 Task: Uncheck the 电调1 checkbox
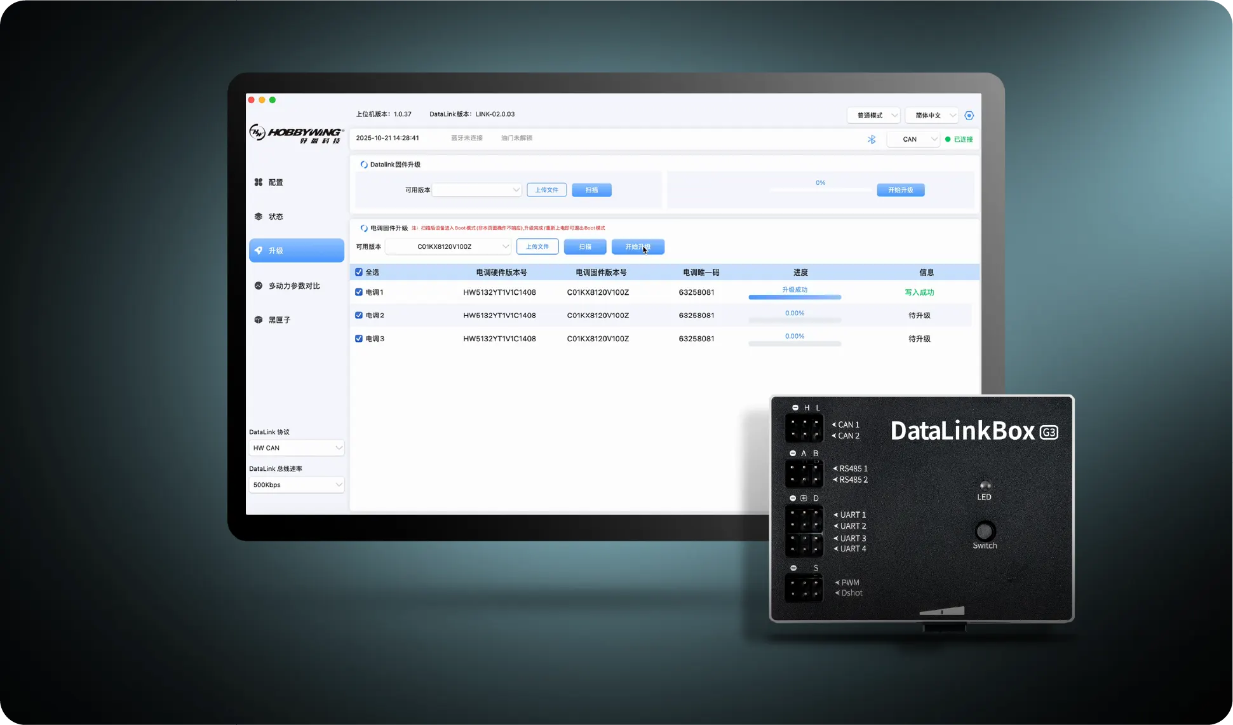[x=359, y=292]
